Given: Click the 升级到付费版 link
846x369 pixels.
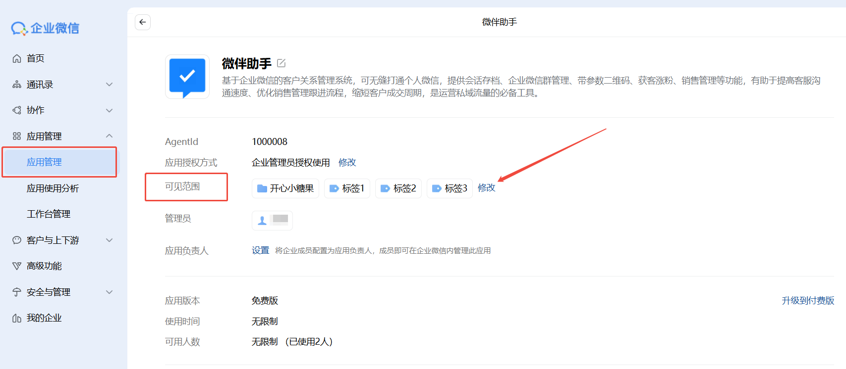Looking at the screenshot, I should pos(808,301).
